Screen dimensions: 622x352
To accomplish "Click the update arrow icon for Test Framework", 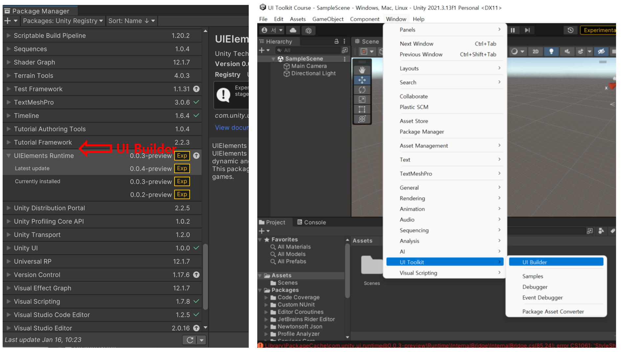I will pos(196,89).
